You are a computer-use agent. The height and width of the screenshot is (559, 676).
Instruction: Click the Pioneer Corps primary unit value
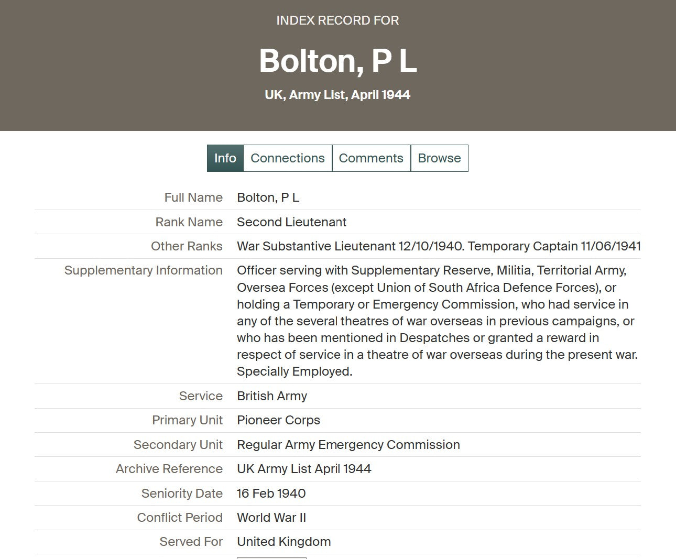tap(278, 420)
